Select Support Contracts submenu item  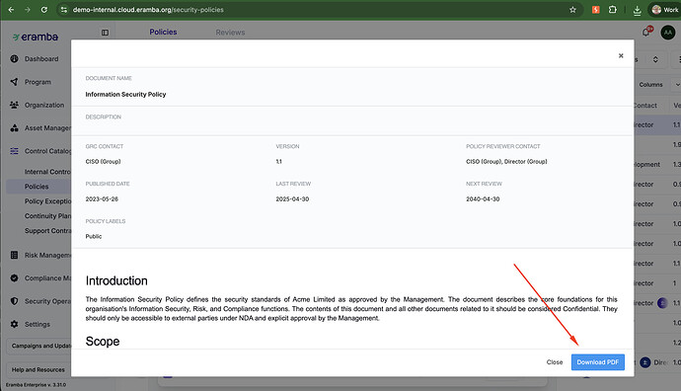(47, 231)
